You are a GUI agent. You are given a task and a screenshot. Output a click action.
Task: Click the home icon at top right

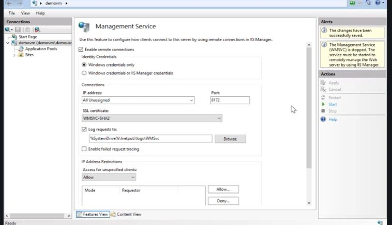[x=368, y=3]
